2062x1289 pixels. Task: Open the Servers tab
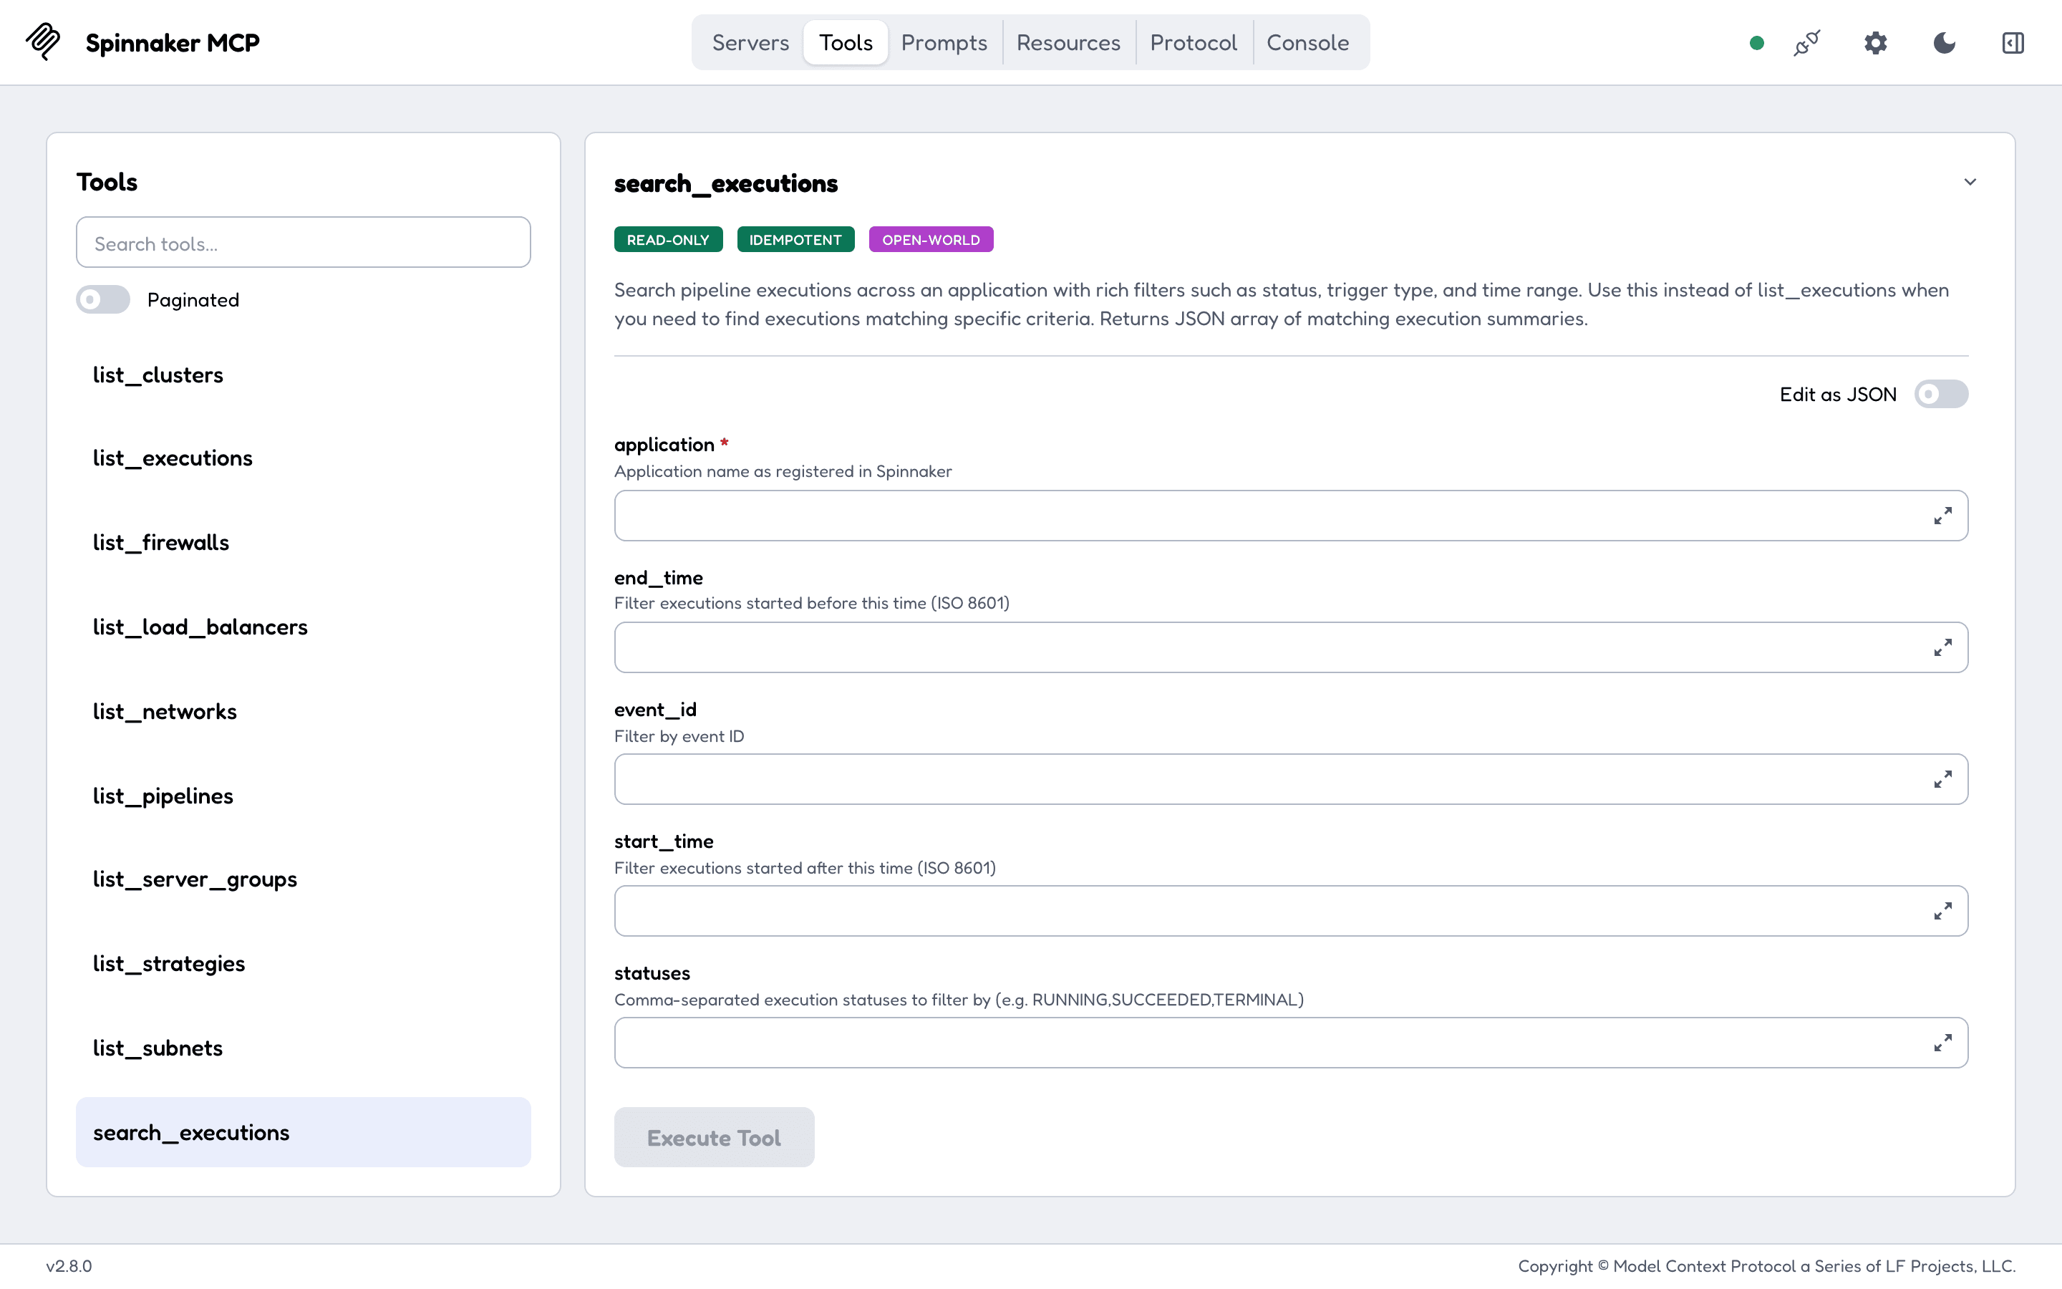point(750,43)
